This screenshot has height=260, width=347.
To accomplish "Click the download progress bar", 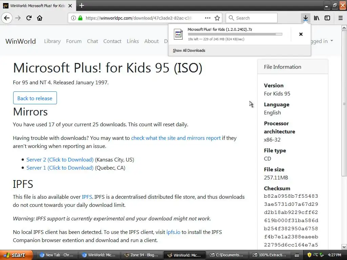I will pos(235,34).
